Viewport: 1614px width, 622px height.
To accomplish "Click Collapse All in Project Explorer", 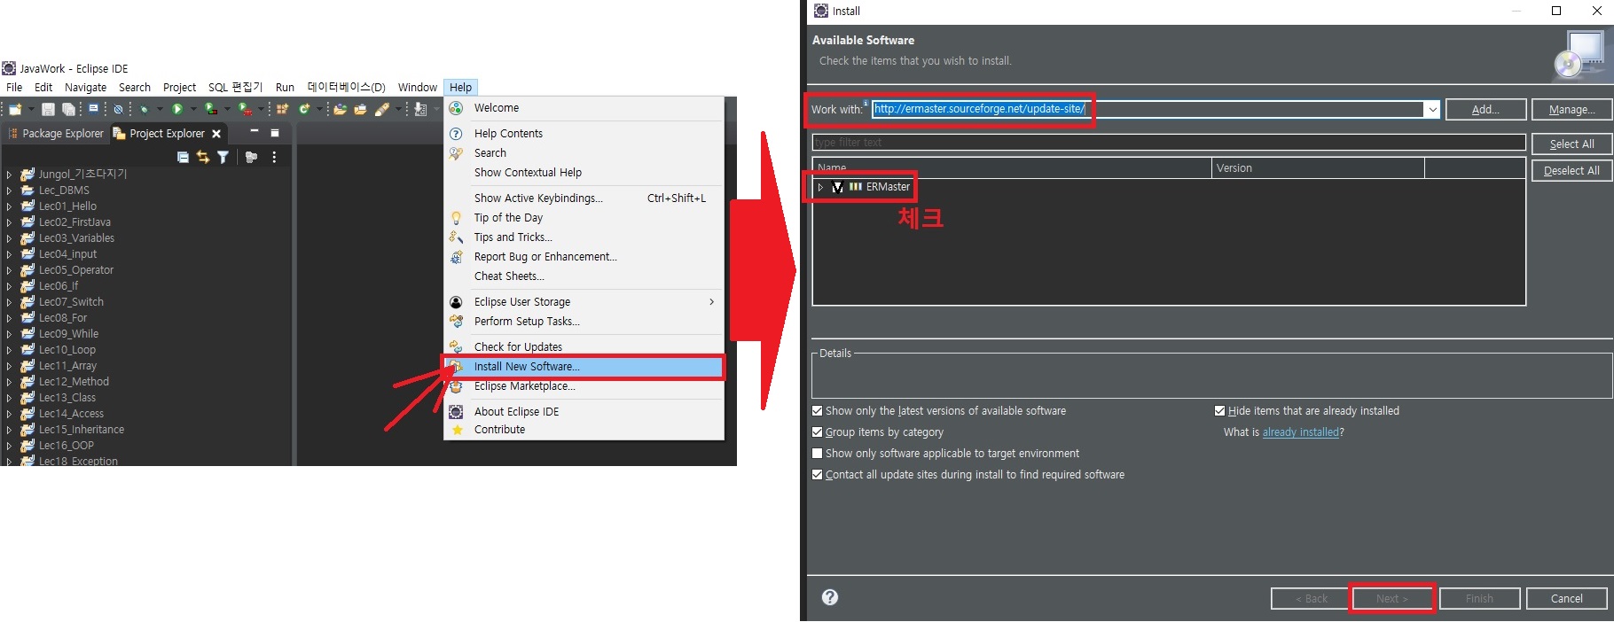I will point(183,157).
